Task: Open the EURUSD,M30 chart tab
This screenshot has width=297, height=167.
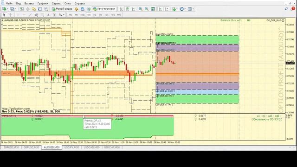Action: (x=11, y=148)
